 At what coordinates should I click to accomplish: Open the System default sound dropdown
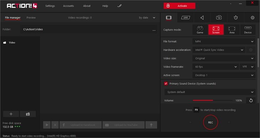pyautogui.click(x=210, y=92)
